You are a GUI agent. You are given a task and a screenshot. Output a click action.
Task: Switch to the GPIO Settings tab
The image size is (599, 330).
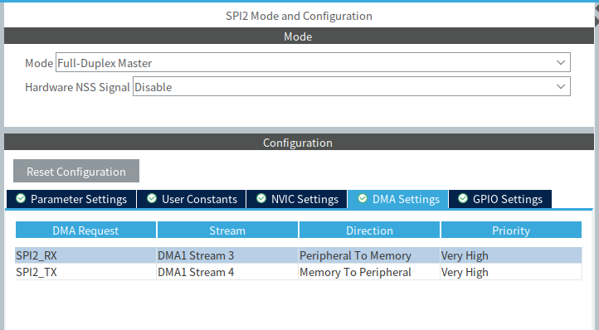pos(500,199)
